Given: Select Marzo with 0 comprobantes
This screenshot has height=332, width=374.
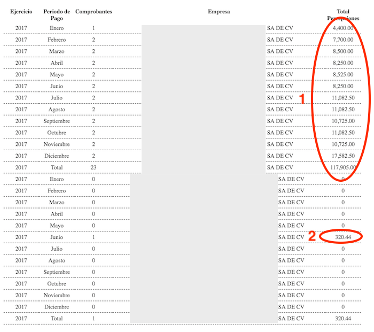Looking at the screenshot, I should tap(57, 202).
